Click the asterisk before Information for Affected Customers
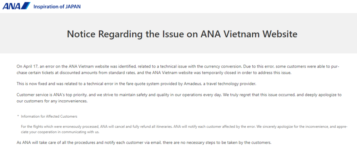357x160 pixels. (18, 117)
